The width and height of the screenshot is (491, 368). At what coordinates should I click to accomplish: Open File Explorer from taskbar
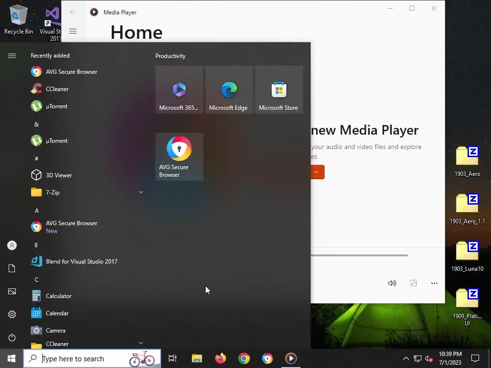[x=197, y=358]
